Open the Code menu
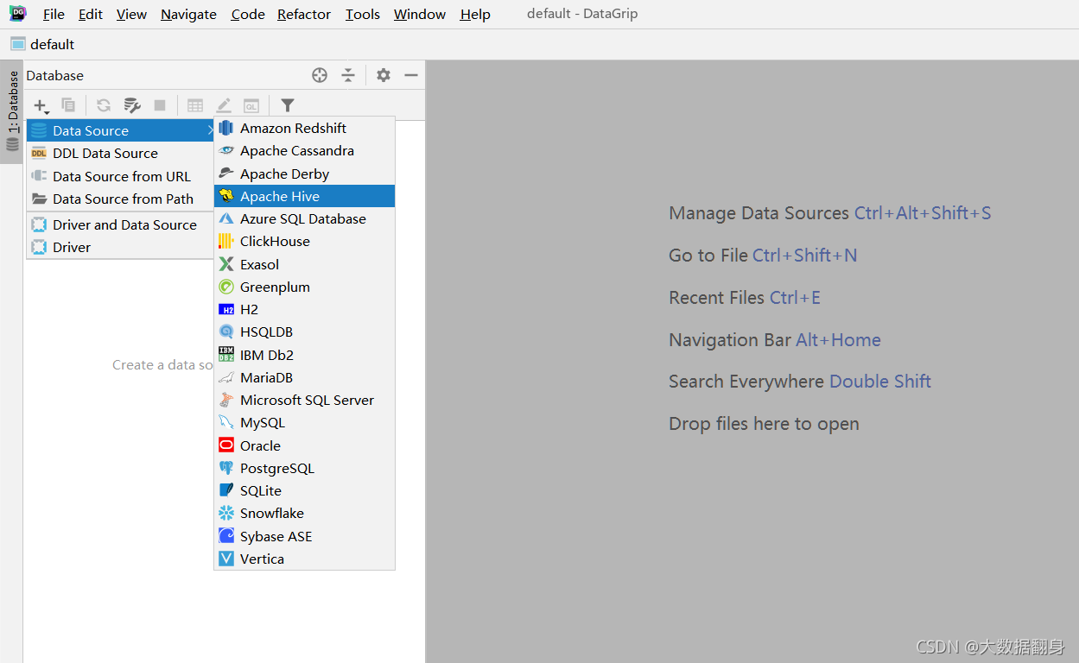1079x663 pixels. (248, 14)
